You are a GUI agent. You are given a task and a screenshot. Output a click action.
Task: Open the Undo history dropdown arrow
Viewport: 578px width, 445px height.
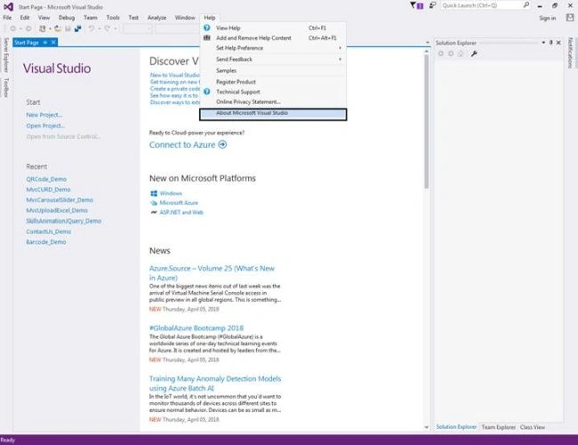coord(100,28)
